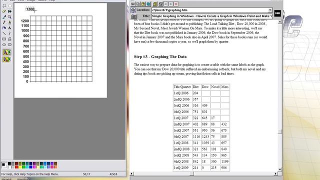Choose the straight Line tool in Paint

[4, 33]
